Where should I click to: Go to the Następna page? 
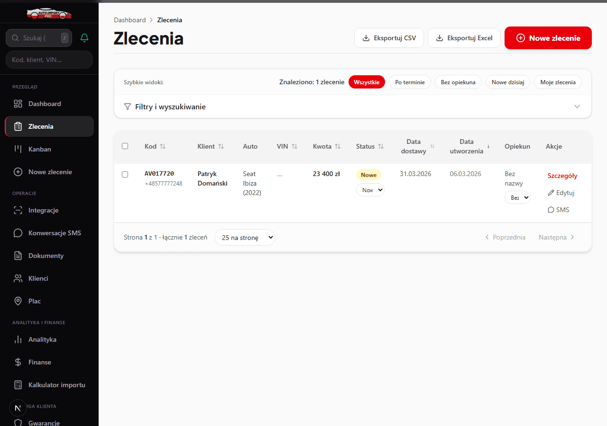point(557,237)
